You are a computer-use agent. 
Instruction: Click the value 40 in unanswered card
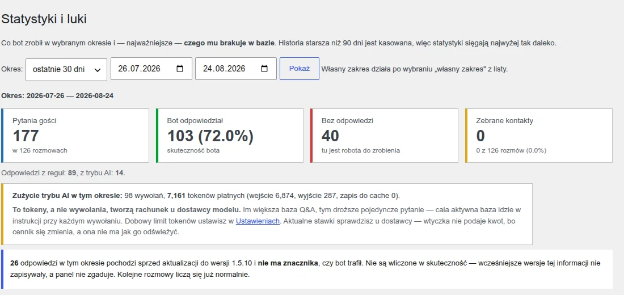pyautogui.click(x=330, y=136)
